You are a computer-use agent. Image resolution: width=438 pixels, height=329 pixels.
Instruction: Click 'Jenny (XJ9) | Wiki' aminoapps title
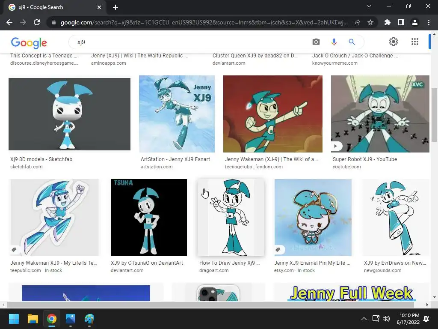point(140,56)
